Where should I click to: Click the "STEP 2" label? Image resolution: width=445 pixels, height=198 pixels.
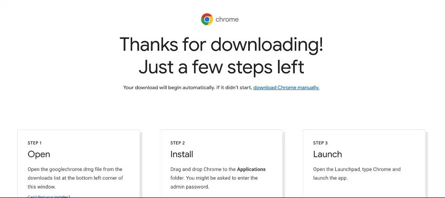(178, 143)
